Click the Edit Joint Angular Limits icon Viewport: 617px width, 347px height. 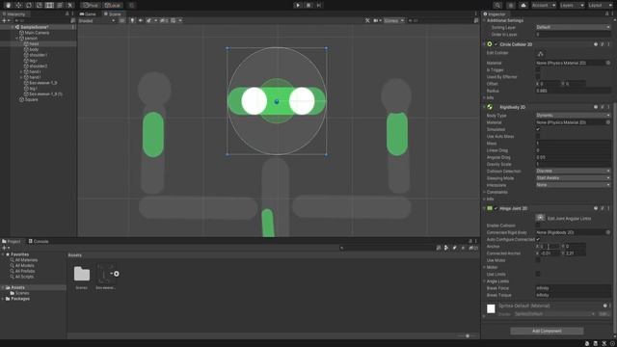540,218
